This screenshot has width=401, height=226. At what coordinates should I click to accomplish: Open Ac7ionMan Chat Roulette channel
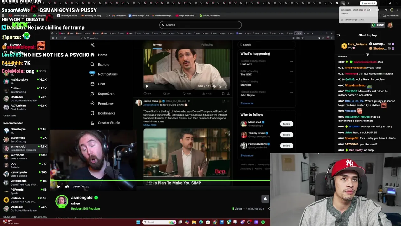coord(25,107)
